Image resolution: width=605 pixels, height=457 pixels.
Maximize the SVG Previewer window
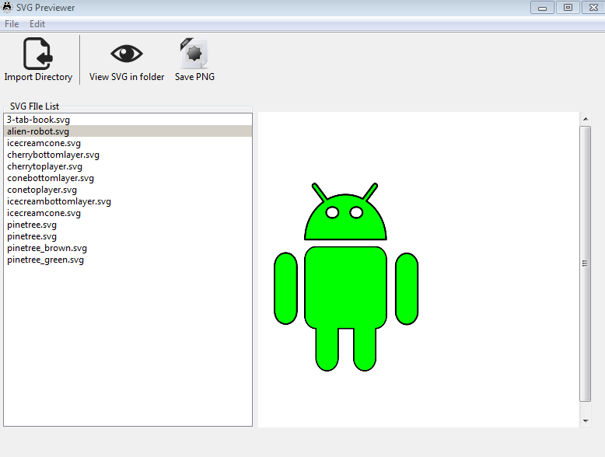(x=568, y=7)
